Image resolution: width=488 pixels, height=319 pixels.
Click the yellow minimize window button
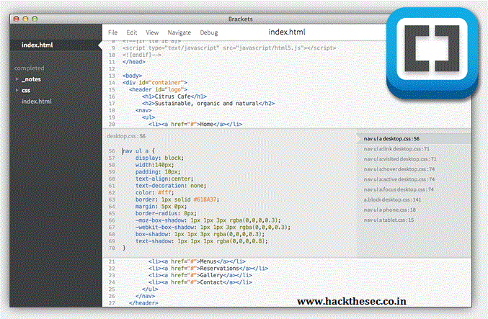tap(25, 19)
